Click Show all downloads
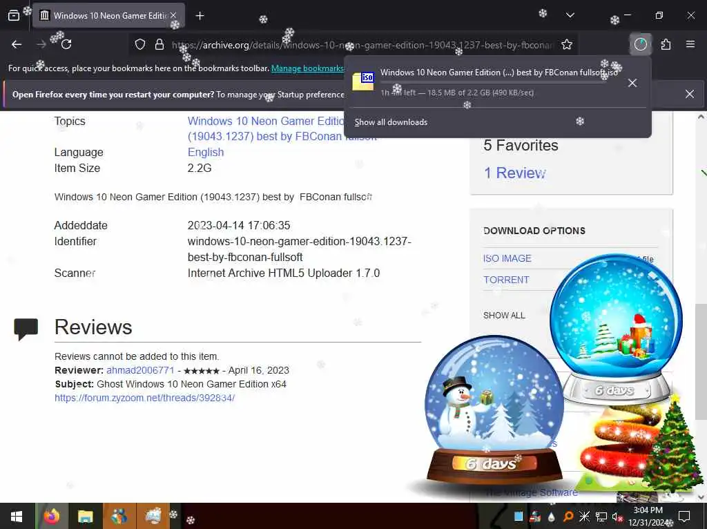Image resolution: width=707 pixels, height=529 pixels. click(391, 122)
